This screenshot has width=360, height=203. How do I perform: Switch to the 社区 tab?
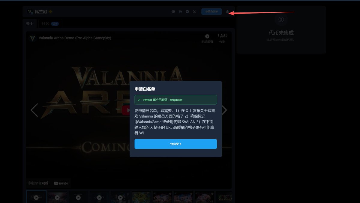50,23
